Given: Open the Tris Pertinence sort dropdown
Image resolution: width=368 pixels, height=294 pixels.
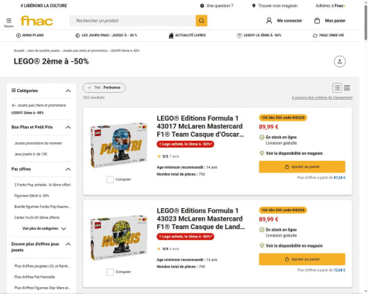Looking at the screenshot, I should coord(104,87).
